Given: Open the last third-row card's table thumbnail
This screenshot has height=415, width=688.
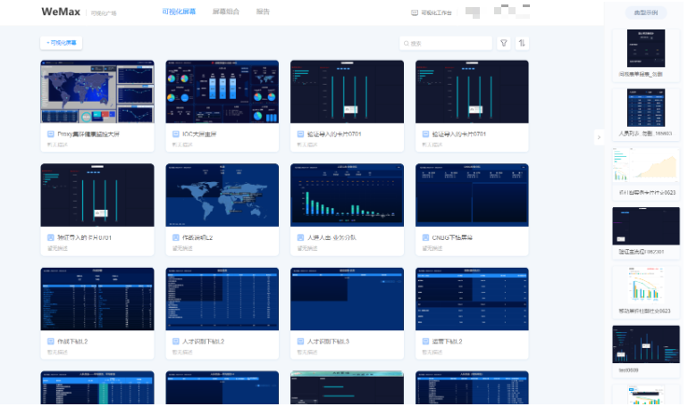Looking at the screenshot, I should (472, 299).
